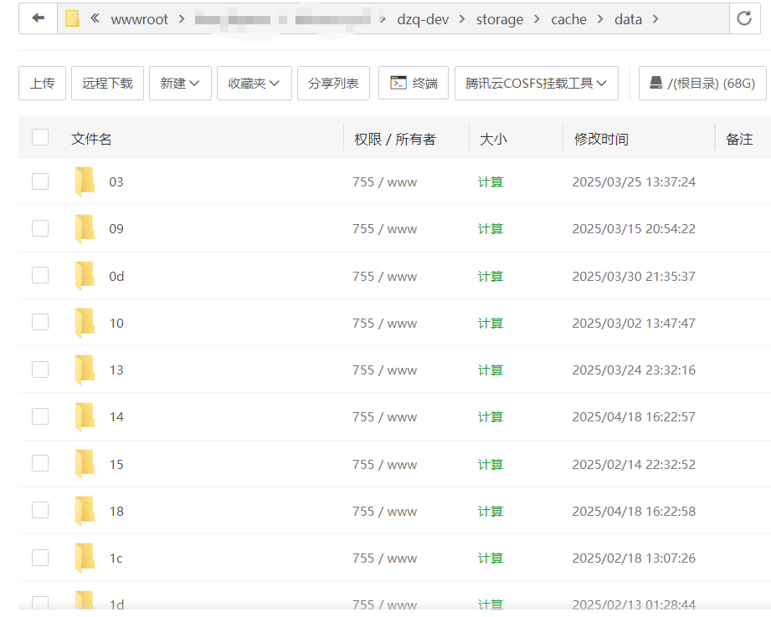The image size is (771, 617).
Task: Check the box for folder 18
Action: coord(40,510)
